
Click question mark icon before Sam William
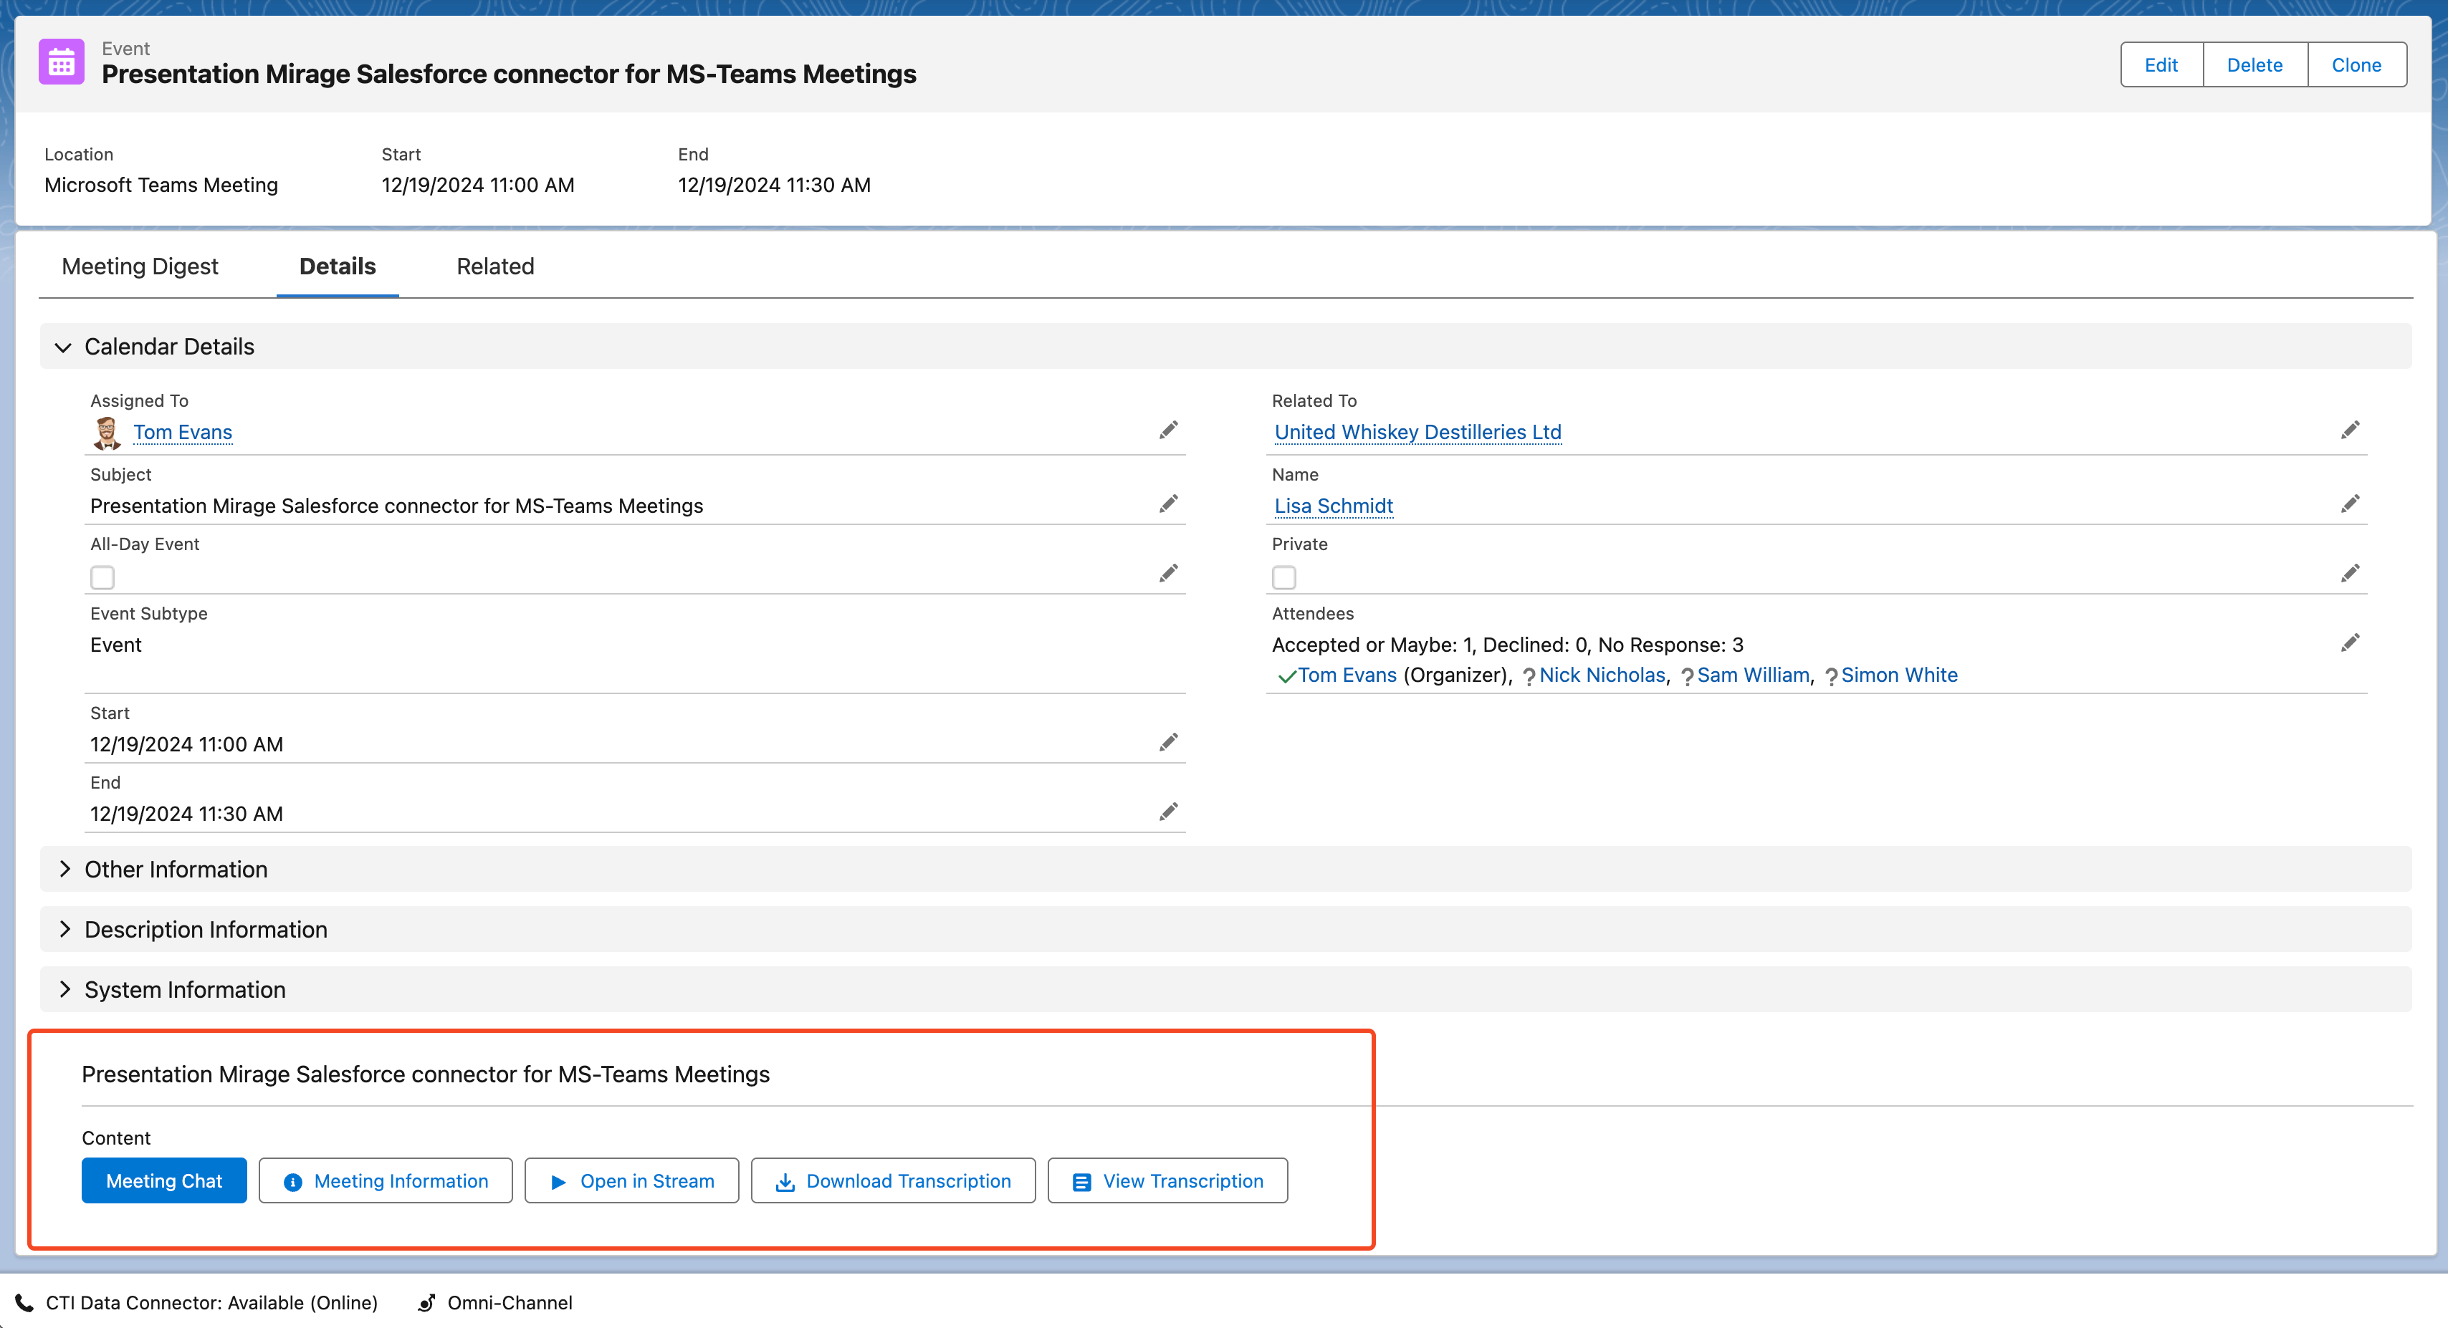point(1687,676)
